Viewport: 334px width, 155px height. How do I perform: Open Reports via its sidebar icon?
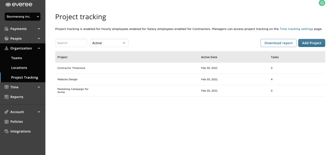click(7, 97)
